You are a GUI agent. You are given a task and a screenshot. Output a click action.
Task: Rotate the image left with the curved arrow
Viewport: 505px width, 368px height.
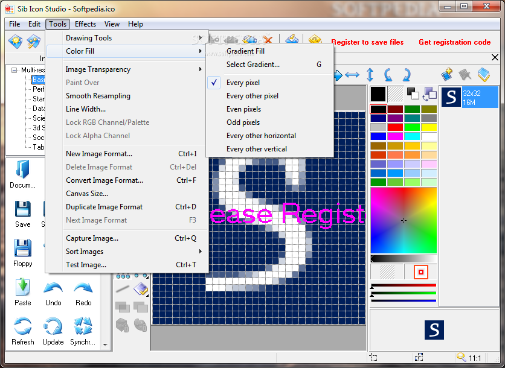[388, 75]
